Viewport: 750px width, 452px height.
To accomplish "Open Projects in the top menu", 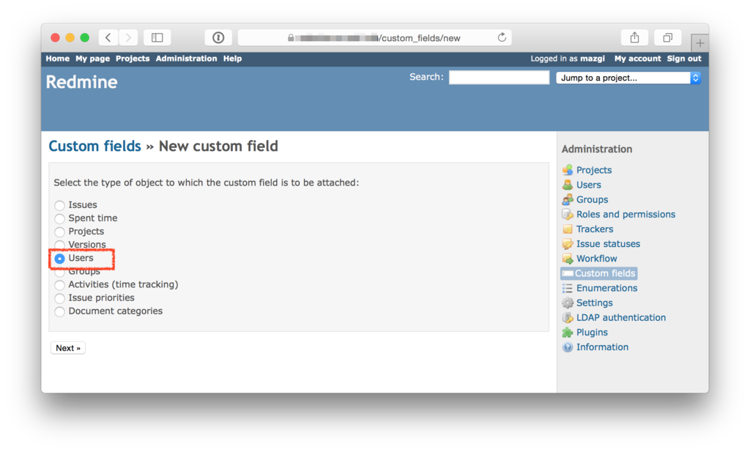I will pos(133,59).
